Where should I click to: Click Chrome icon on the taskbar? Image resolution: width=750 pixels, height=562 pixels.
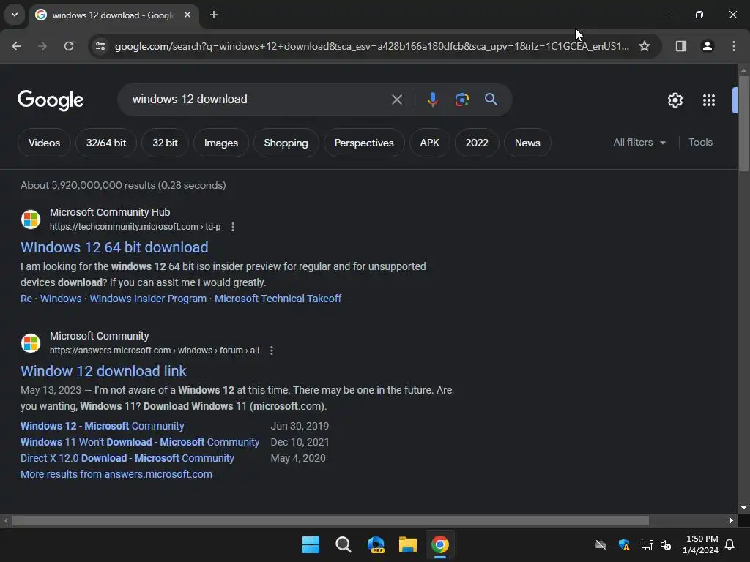(440, 544)
